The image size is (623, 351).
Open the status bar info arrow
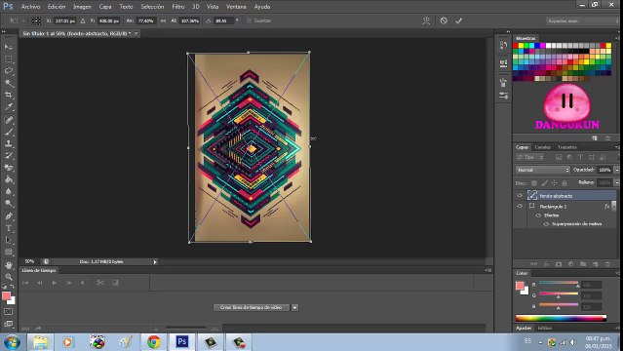(155, 261)
